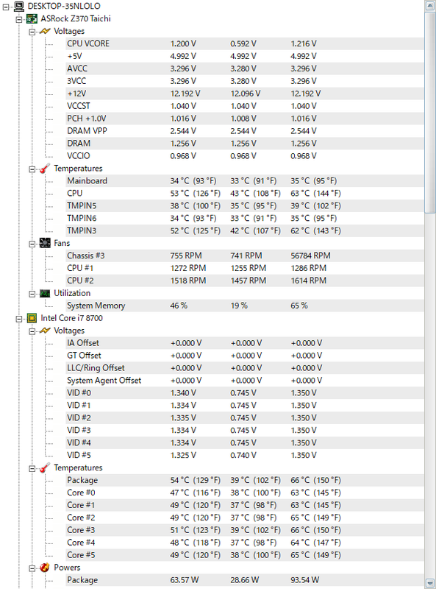Viewport: 436px width, 589px height.
Task: Click the 65 % max memory value
Action: 299,306
